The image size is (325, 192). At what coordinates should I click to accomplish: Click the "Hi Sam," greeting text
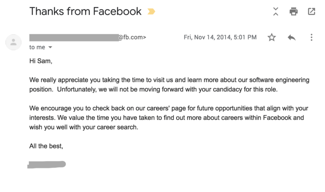(41, 61)
